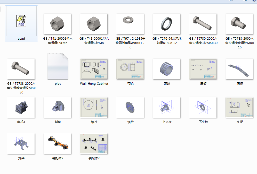Click the 'GB / T5780-2000六角头螺栓C级M6×30' label
The width and height of the screenshot is (257, 174).
point(203,41)
